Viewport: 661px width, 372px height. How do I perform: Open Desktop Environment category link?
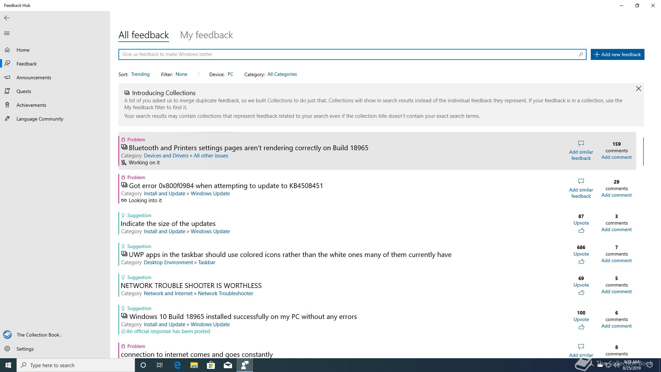tap(168, 262)
